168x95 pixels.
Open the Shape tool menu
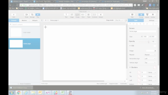point(77,15)
